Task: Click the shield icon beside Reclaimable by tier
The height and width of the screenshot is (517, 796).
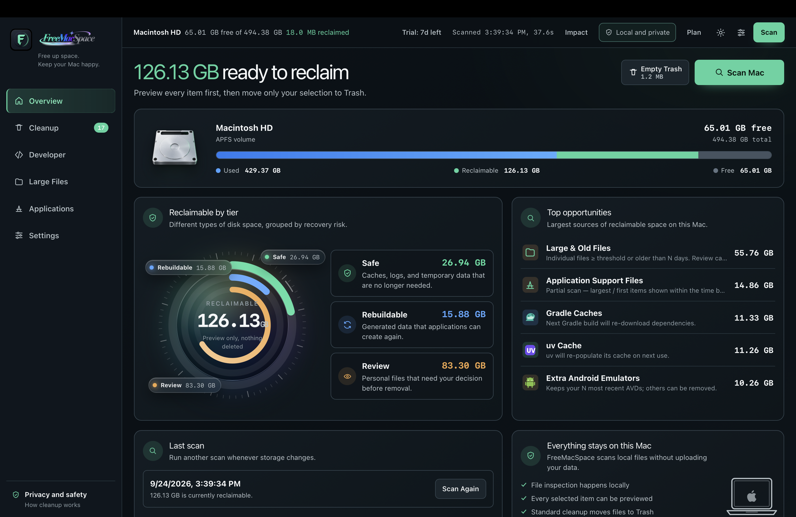Action: (153, 218)
